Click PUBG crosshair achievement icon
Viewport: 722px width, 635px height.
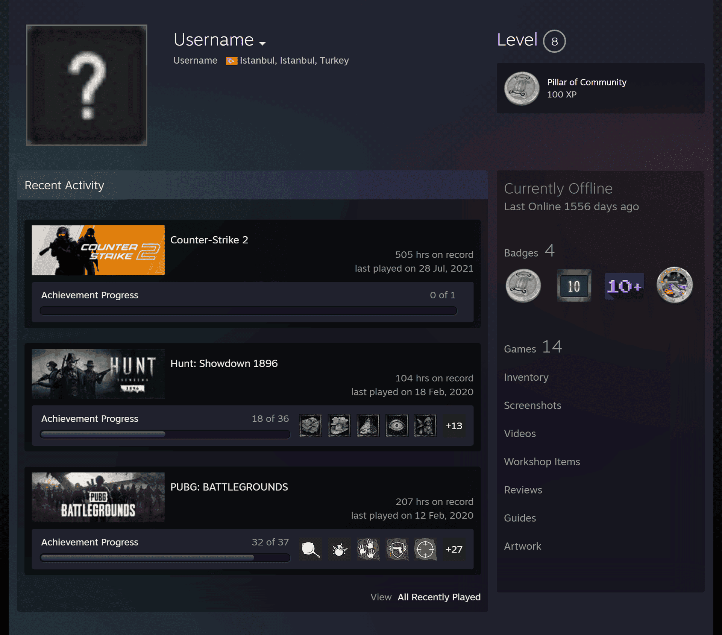pos(425,549)
